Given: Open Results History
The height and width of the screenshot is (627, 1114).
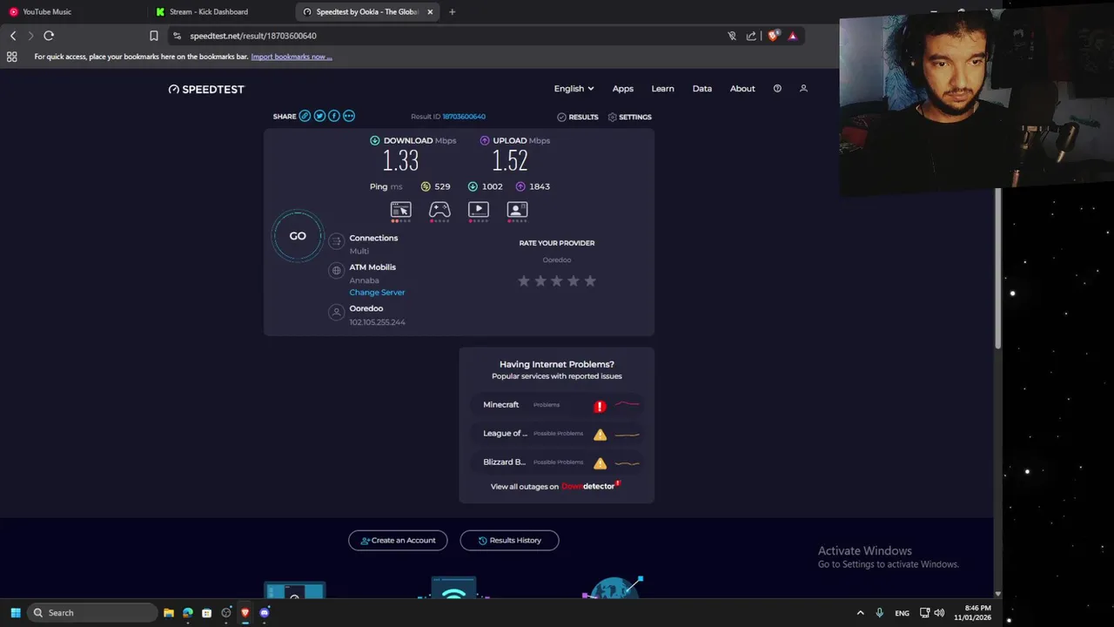Looking at the screenshot, I should tap(509, 540).
